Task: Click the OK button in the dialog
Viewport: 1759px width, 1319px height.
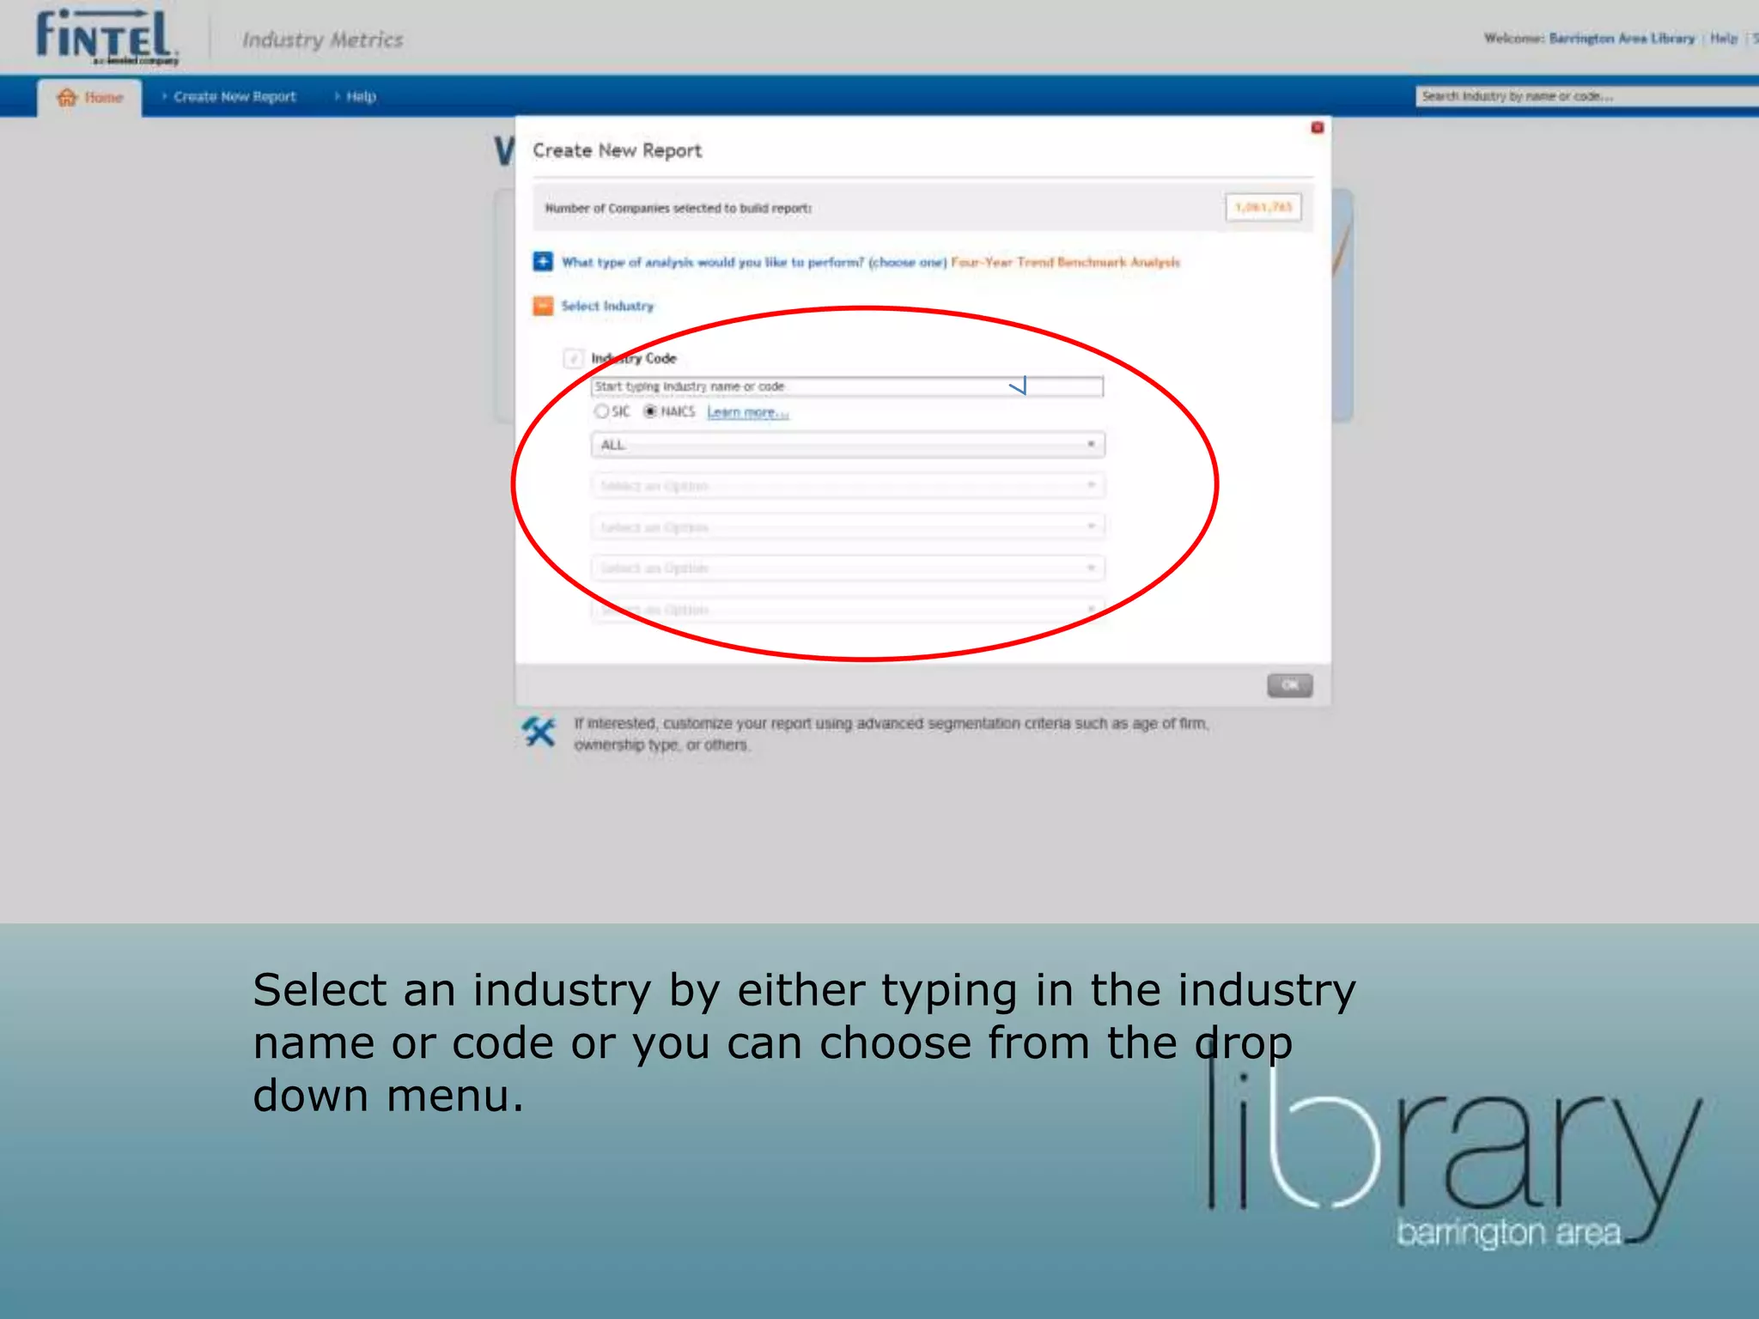Action: click(x=1289, y=685)
